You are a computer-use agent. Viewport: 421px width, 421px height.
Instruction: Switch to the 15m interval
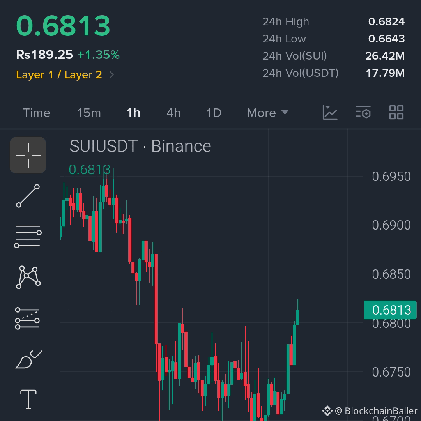click(x=89, y=113)
